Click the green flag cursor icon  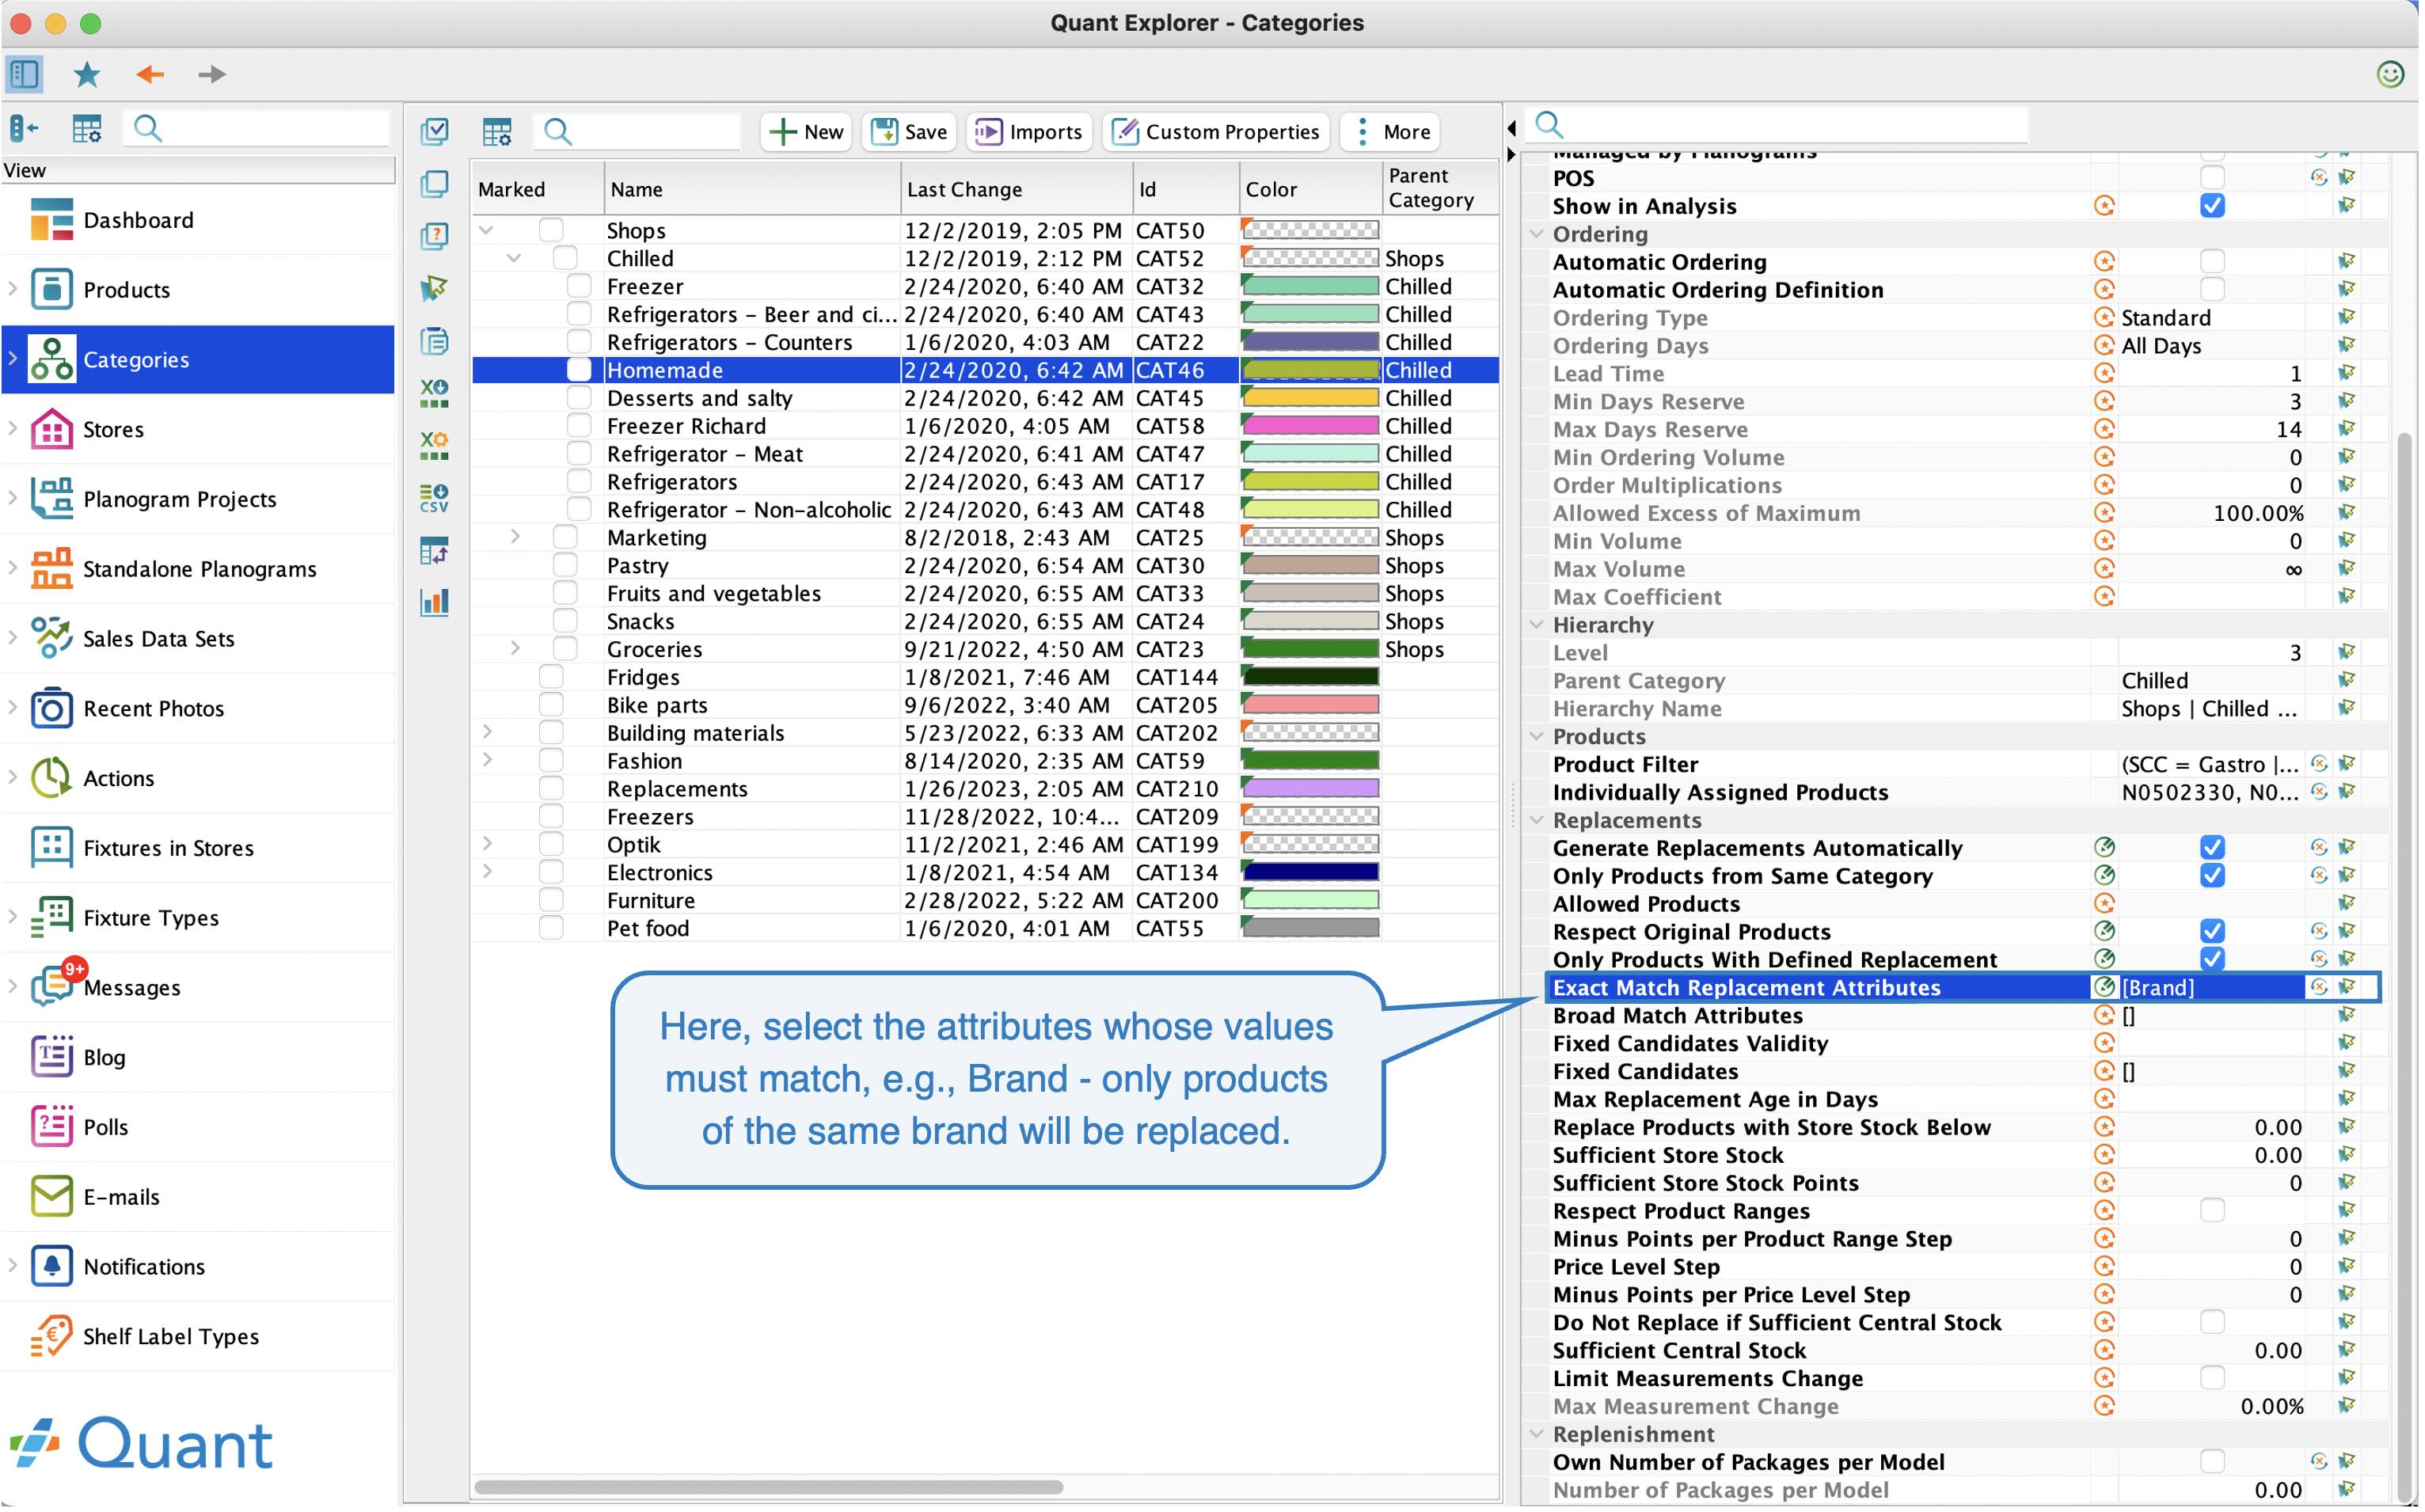(435, 289)
